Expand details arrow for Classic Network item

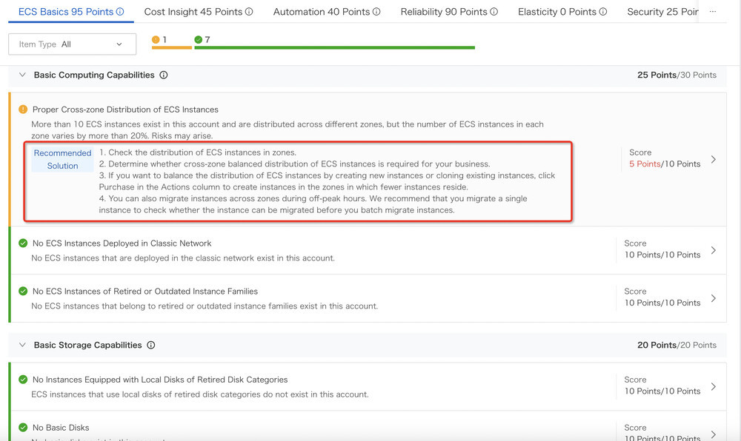(714, 250)
